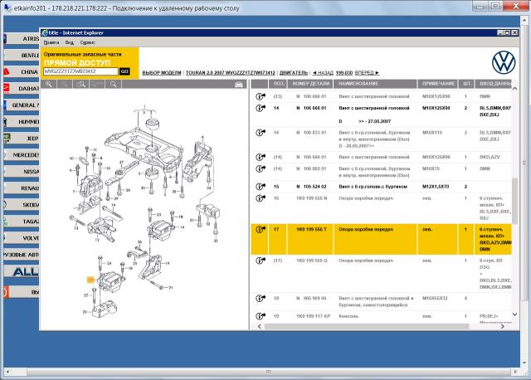
Task: Select the BENTLEY catalog button
Action: [x=22, y=56]
